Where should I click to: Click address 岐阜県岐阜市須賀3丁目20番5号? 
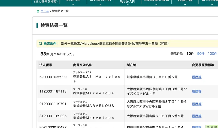(152, 77)
